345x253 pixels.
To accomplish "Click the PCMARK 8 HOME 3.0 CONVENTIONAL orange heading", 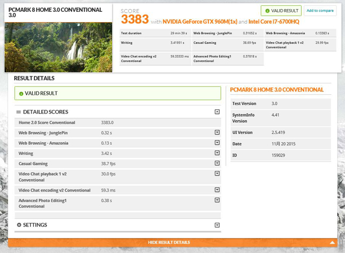I will (277, 89).
